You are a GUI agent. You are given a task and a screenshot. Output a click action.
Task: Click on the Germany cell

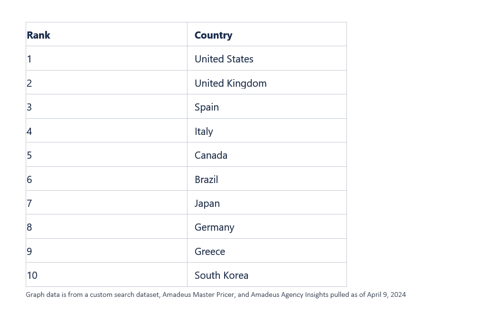coord(214,227)
